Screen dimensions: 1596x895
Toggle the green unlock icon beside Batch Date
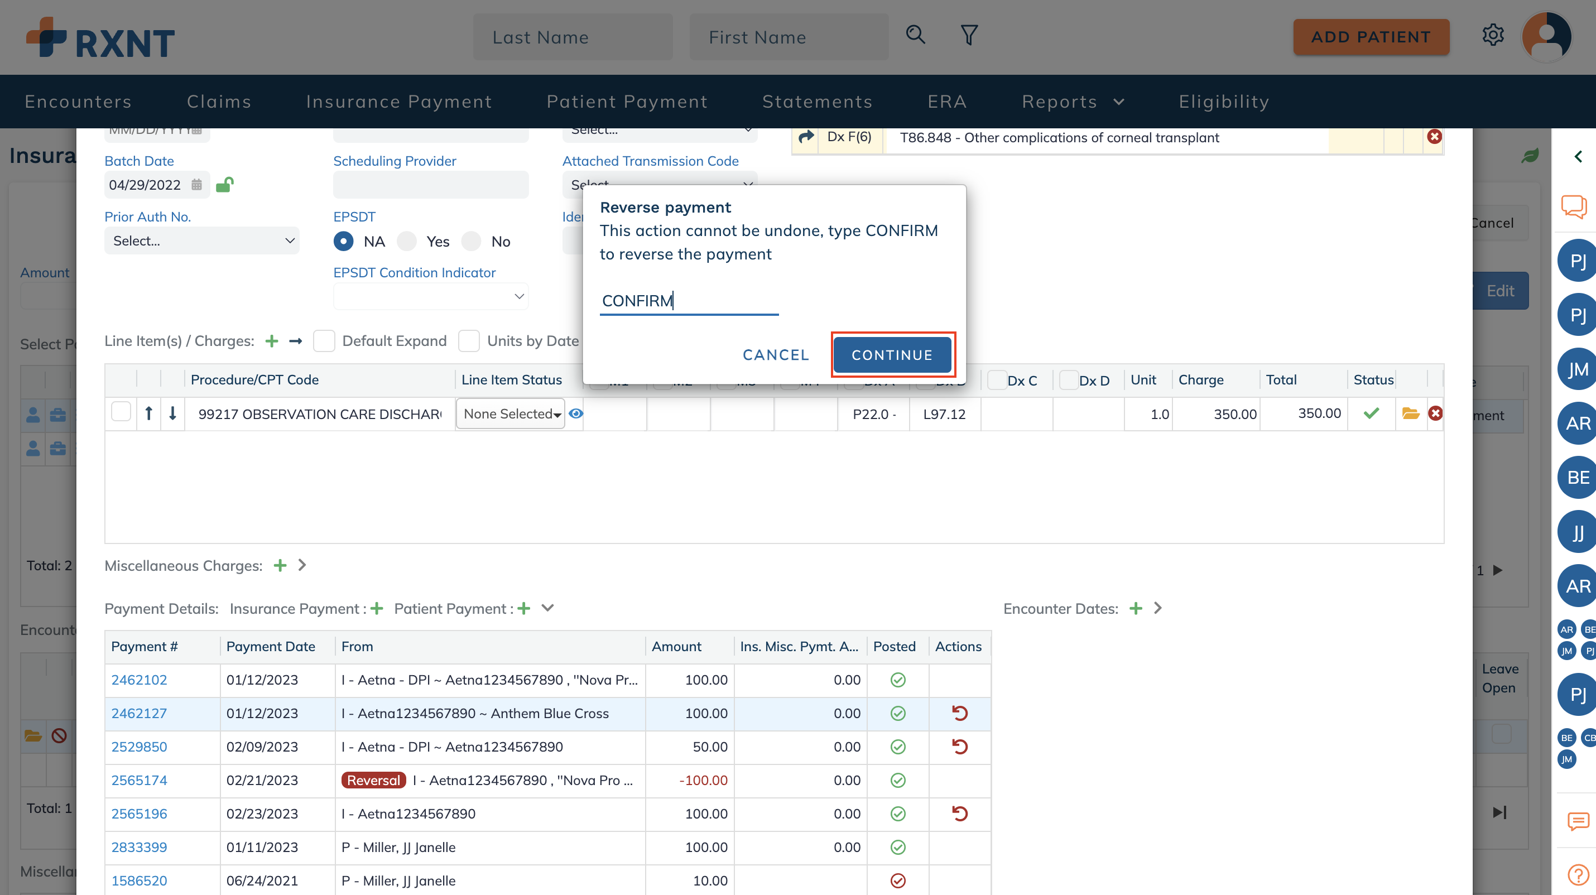point(224,184)
